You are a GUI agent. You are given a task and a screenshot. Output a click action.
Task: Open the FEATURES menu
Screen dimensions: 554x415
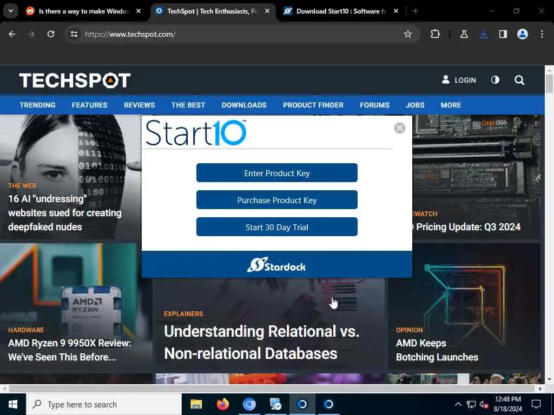coord(89,105)
